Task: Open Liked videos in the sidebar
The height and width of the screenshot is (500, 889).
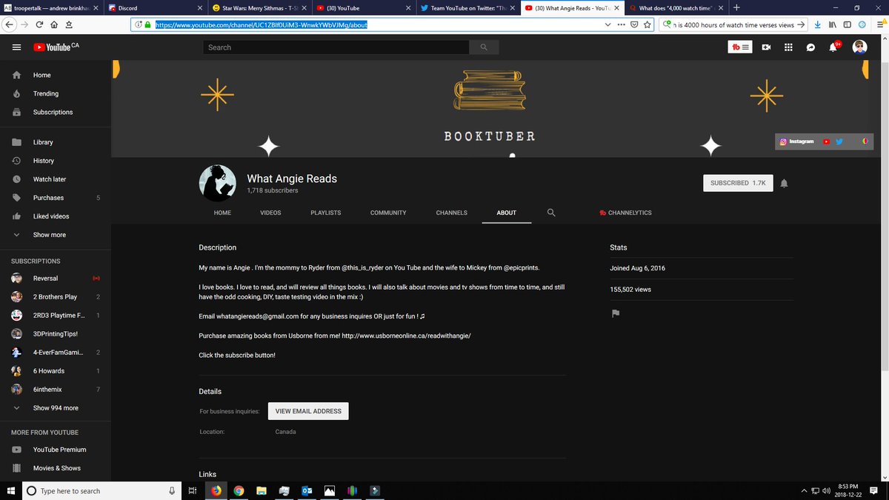Action: click(x=50, y=216)
